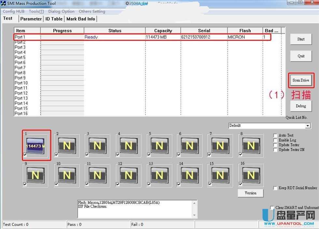Switch to the Parameter tab
319x229 pixels.
tap(31, 19)
